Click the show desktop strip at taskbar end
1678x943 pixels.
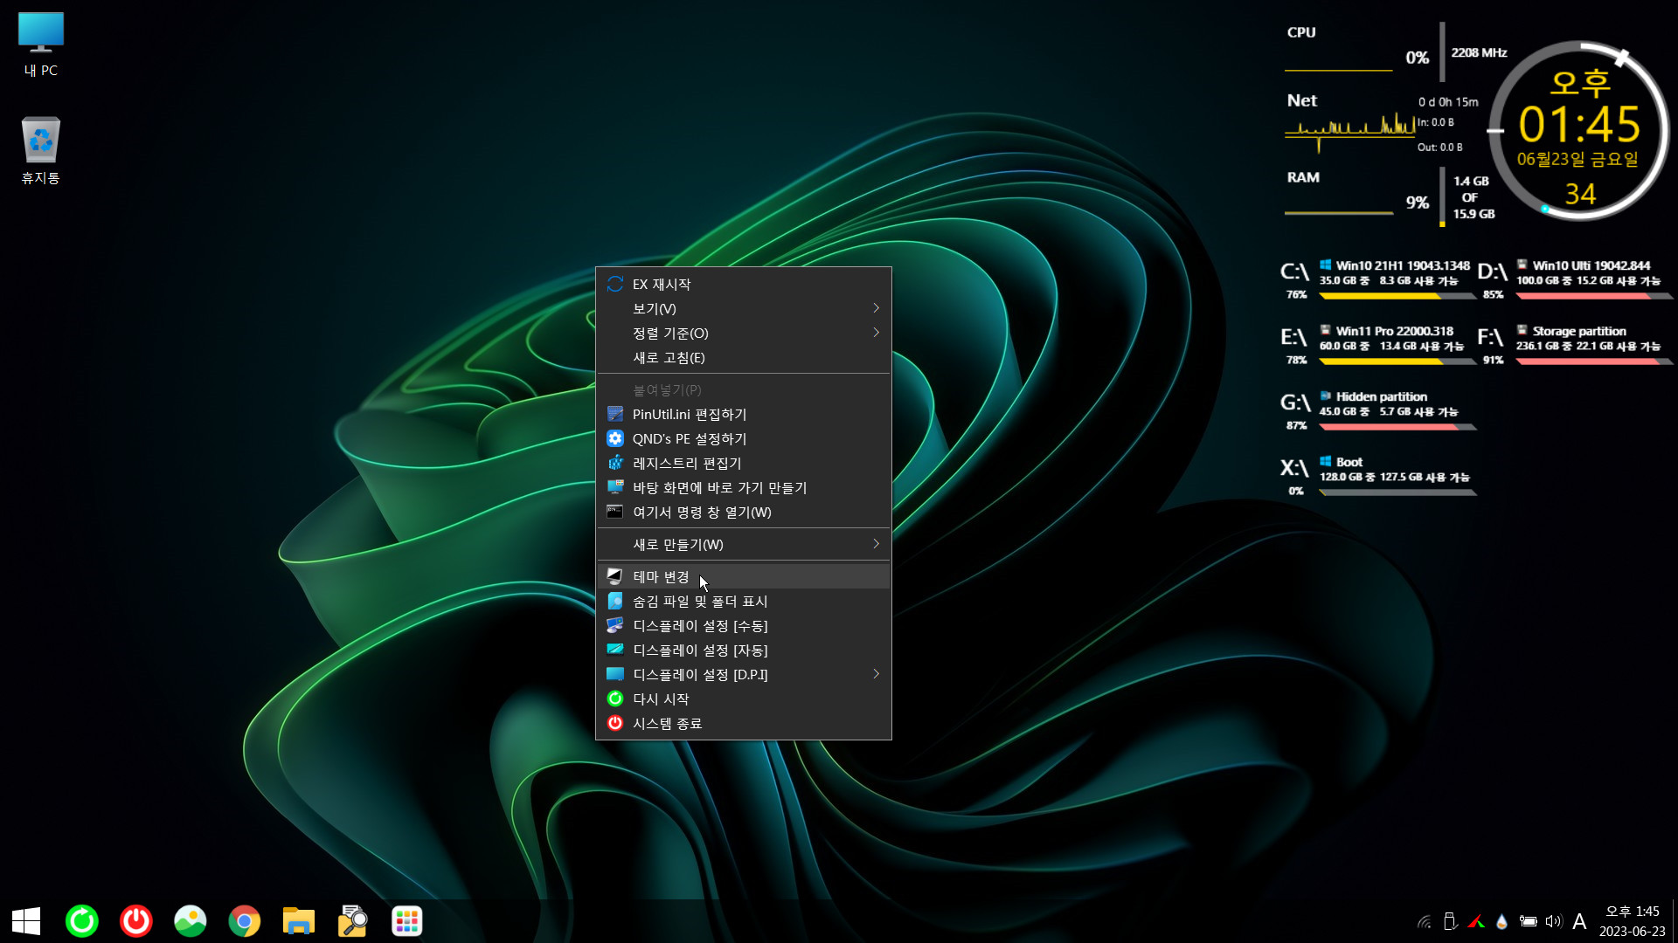(x=1675, y=921)
